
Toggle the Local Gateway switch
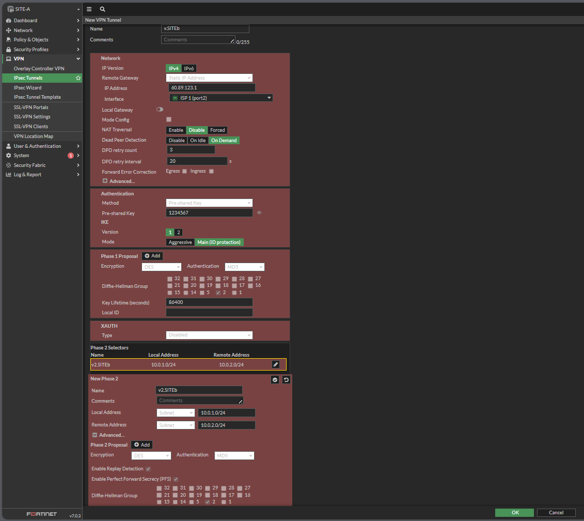160,110
